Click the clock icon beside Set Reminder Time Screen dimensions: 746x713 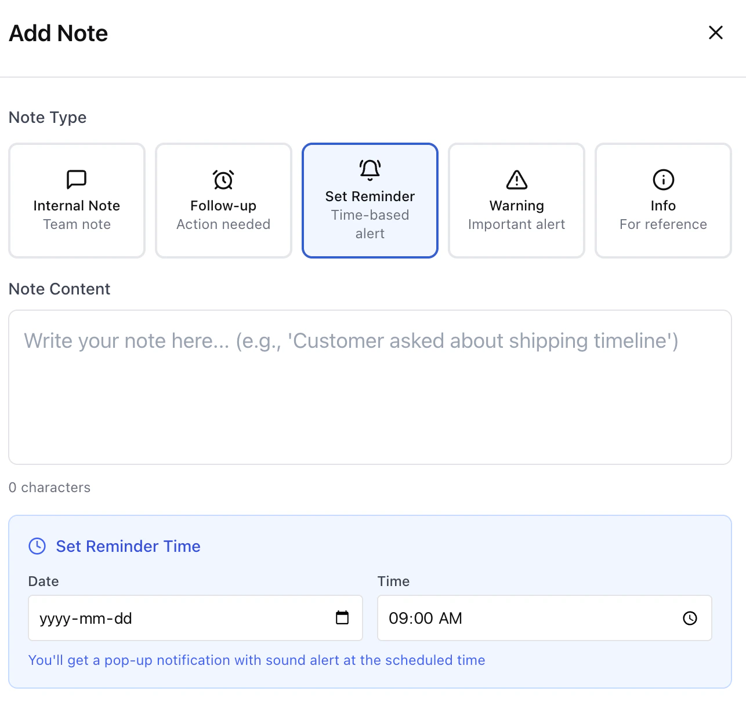37,546
